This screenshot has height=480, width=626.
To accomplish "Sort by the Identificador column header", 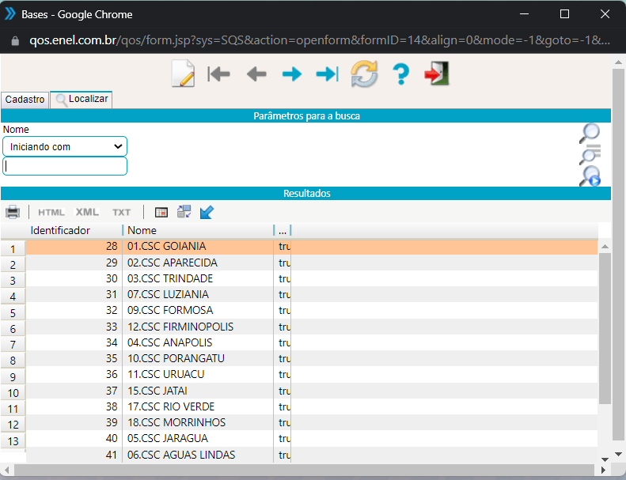I will click(60, 230).
